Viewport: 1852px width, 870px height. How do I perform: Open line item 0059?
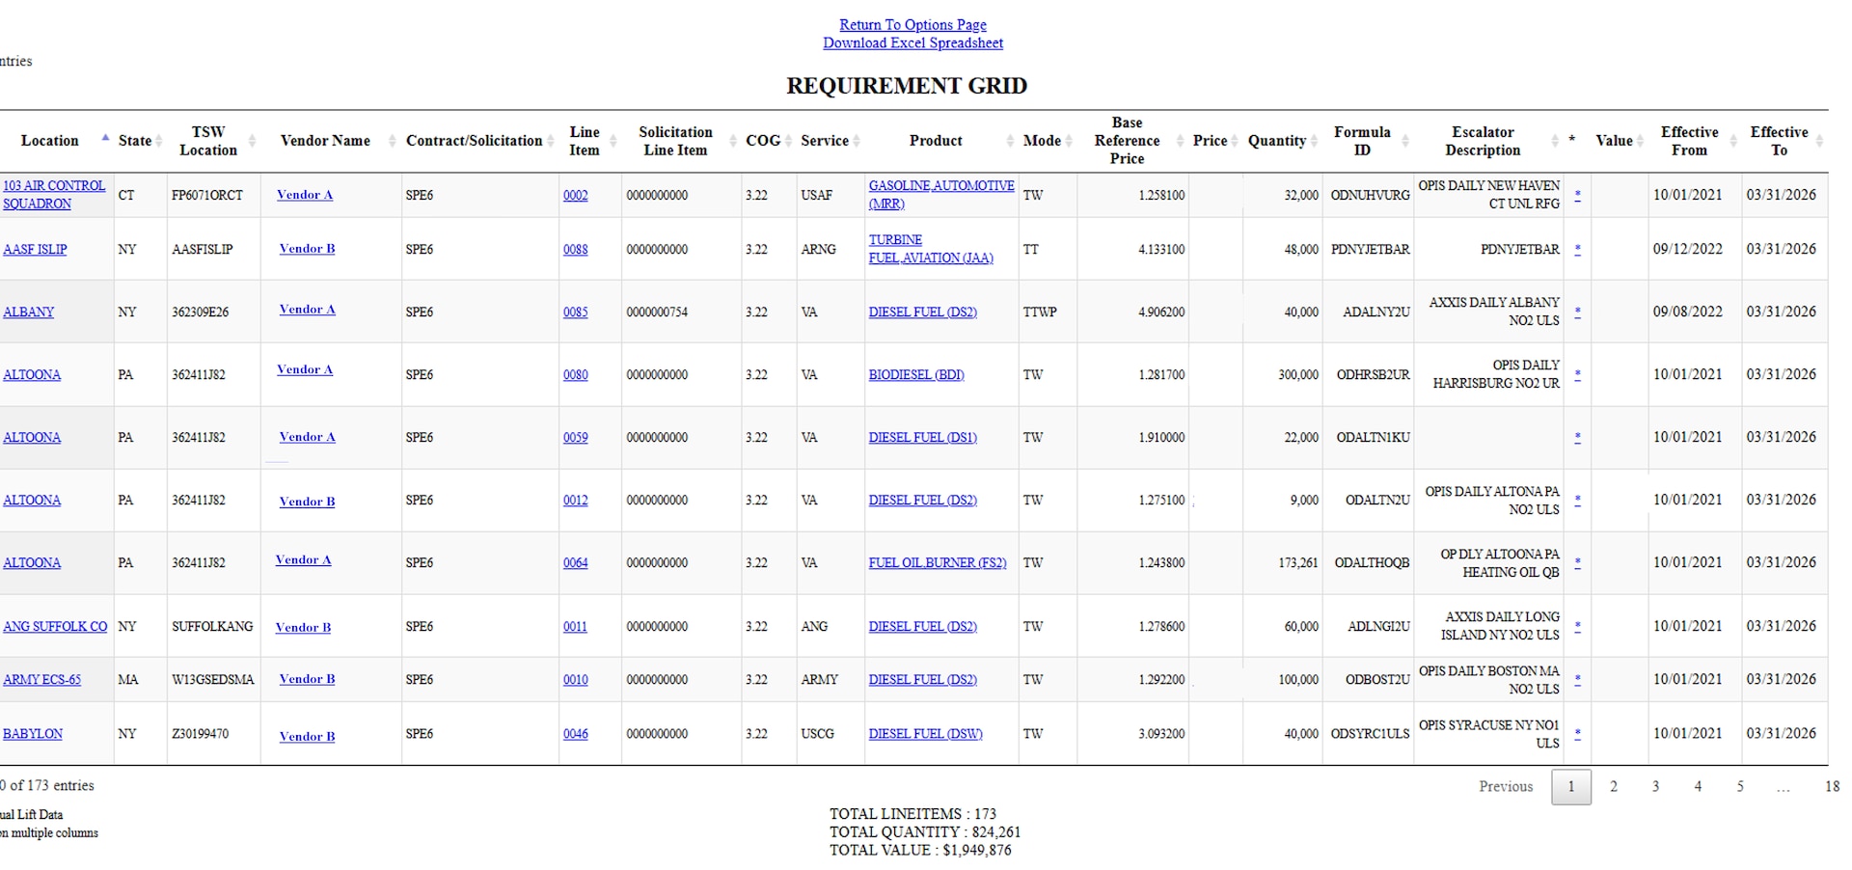(576, 437)
